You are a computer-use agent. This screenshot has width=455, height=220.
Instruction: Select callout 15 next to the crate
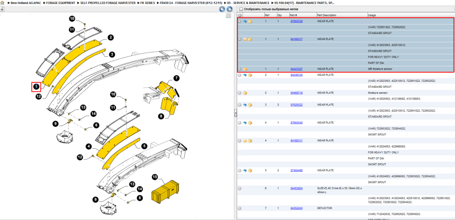click(x=155, y=176)
